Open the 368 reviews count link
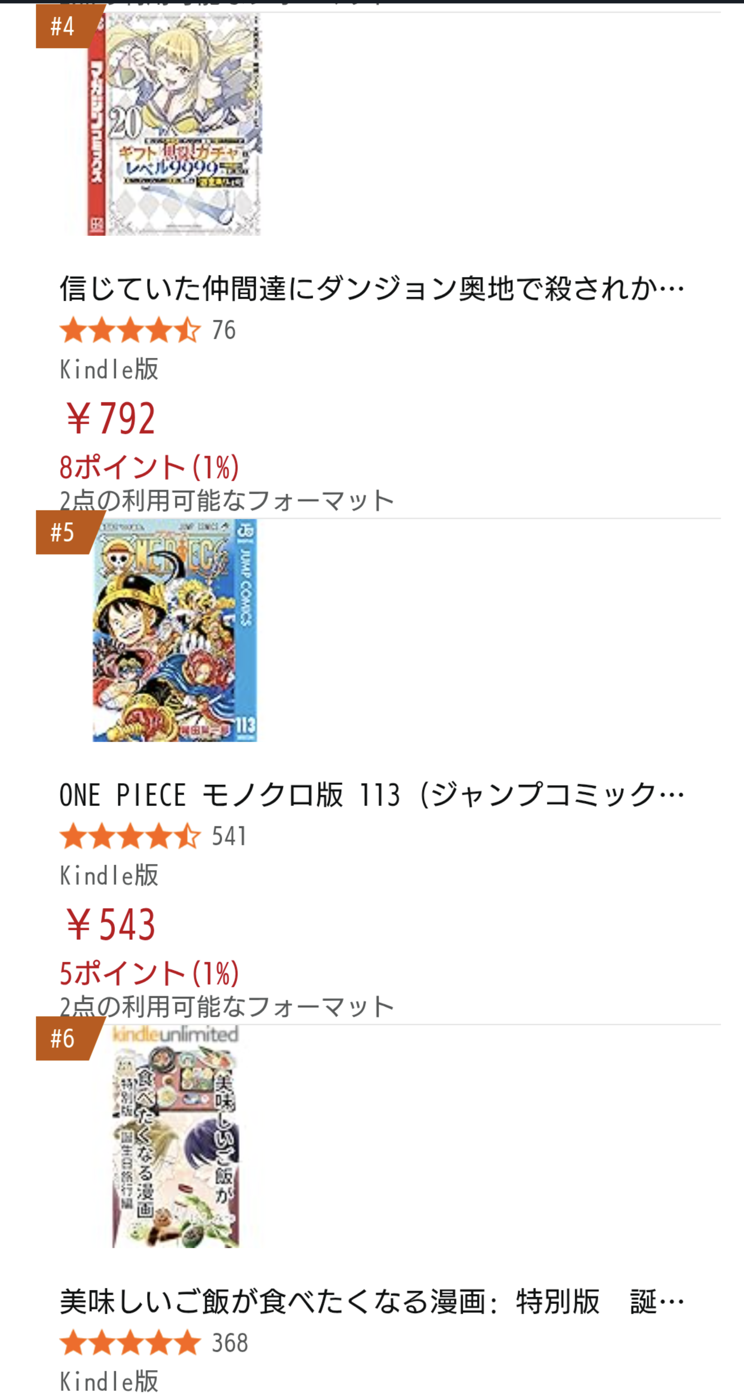 [x=230, y=1343]
